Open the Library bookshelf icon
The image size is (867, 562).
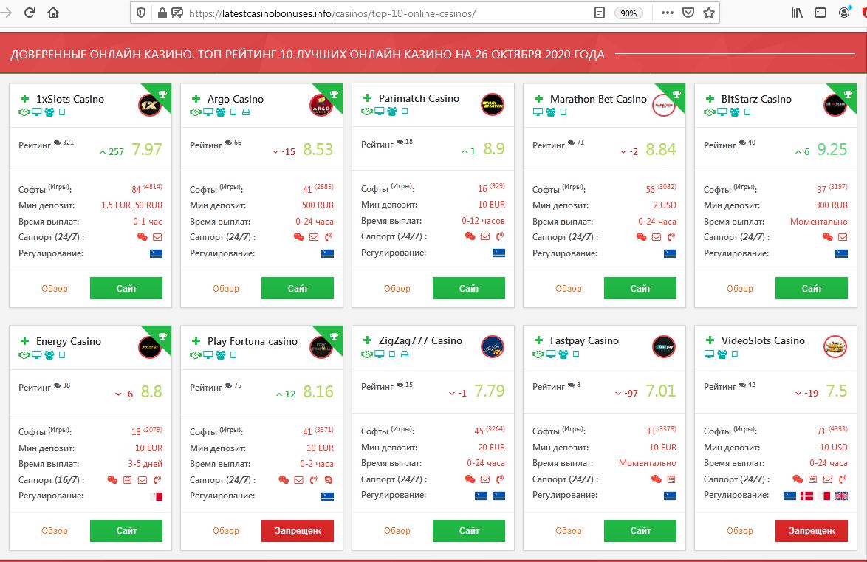coord(797,13)
